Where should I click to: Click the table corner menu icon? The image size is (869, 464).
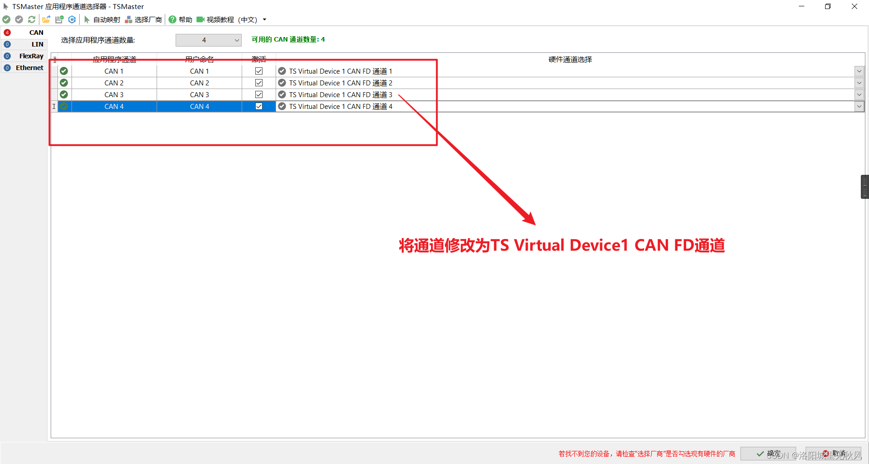55,59
